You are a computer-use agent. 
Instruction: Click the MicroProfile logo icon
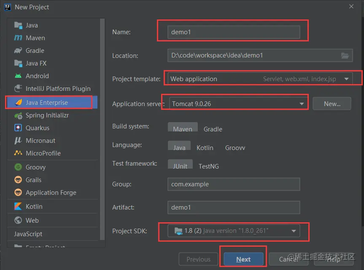click(x=18, y=153)
